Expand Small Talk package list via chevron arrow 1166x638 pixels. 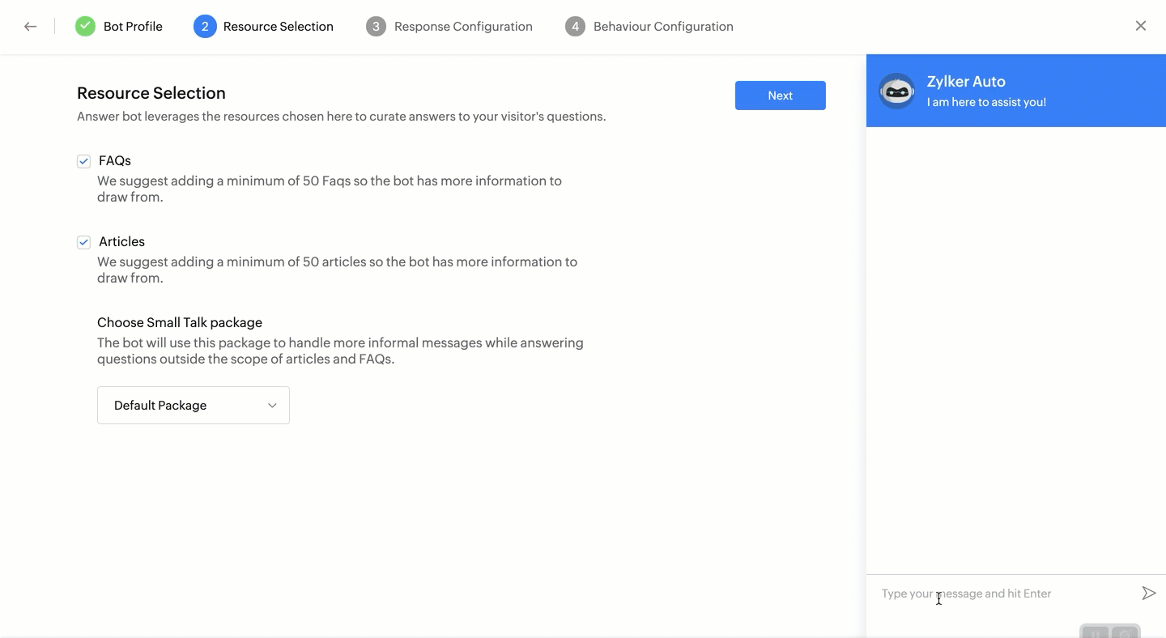272,406
